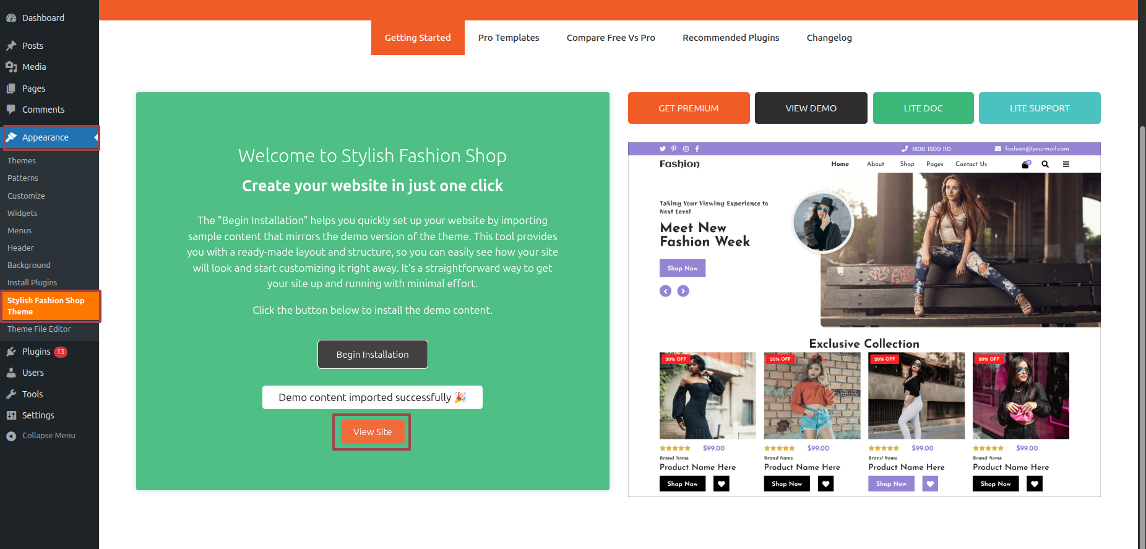Collapse the Appearance submenu arrow

(96, 137)
